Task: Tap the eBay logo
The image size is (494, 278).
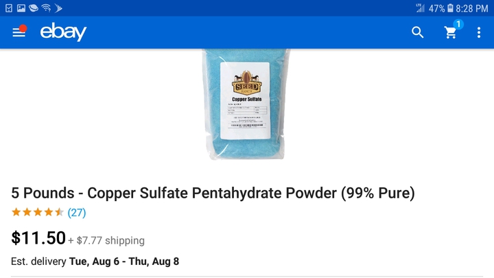Action: [63, 32]
